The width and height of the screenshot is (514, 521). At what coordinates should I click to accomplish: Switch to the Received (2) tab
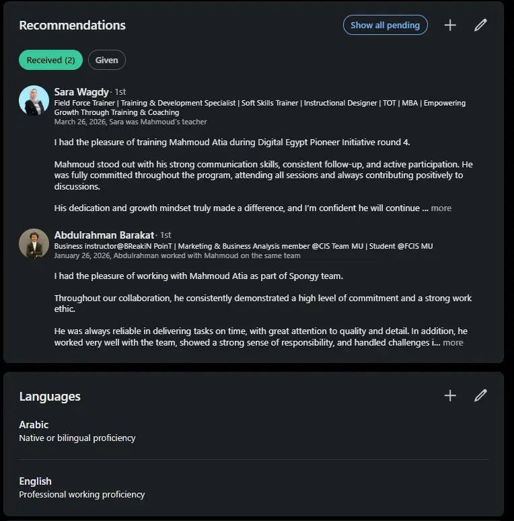50,60
